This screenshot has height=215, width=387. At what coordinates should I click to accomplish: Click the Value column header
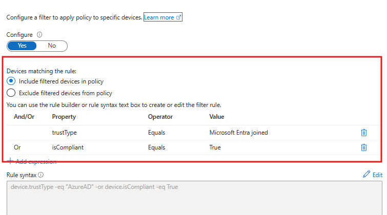pyautogui.click(x=217, y=117)
